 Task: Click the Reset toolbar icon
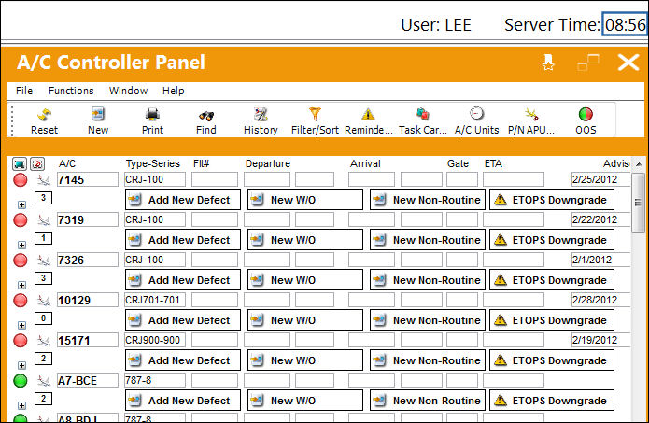point(44,115)
